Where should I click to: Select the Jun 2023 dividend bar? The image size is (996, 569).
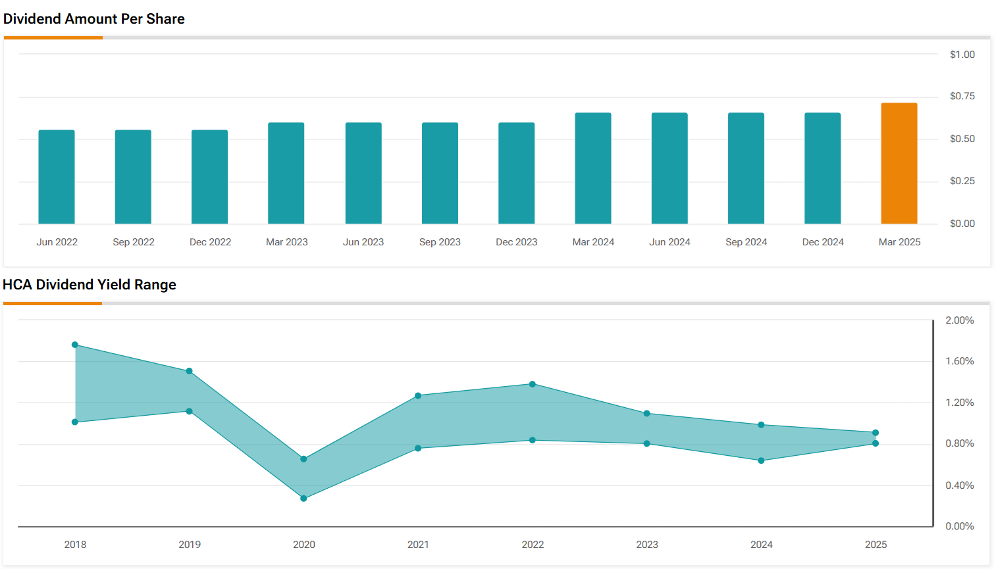pos(363,174)
